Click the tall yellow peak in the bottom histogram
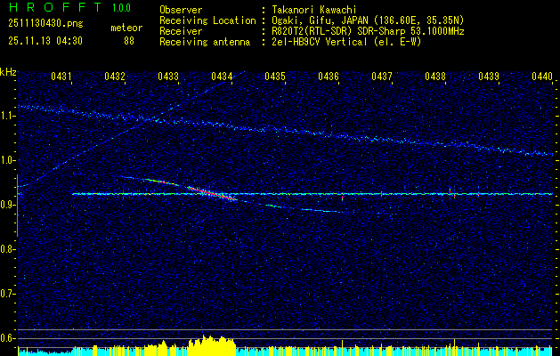Screen dimensions: 560x356 click(207, 344)
